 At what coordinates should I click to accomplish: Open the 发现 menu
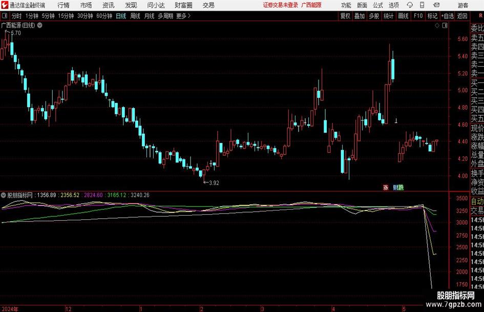tap(131, 5)
